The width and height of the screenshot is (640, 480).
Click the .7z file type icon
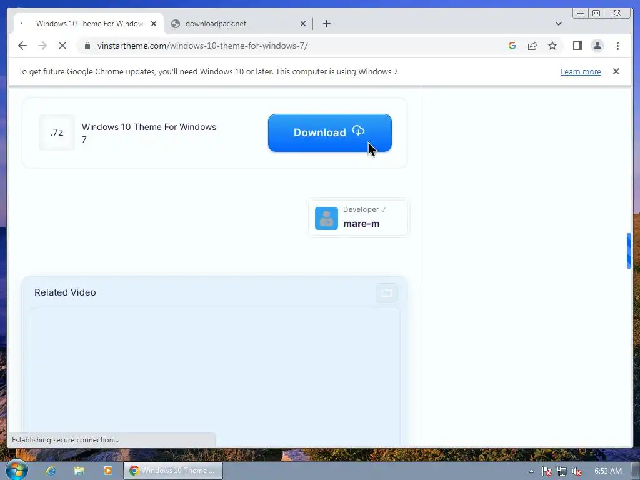click(57, 132)
